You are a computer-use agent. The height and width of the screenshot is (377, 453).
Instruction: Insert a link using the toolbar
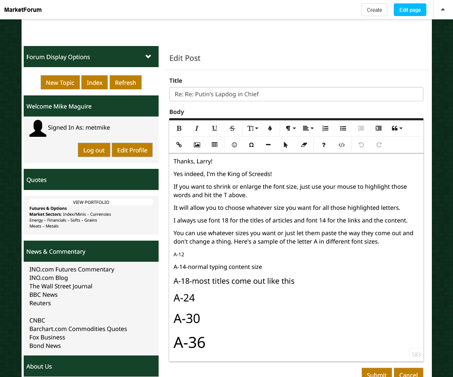click(x=179, y=145)
